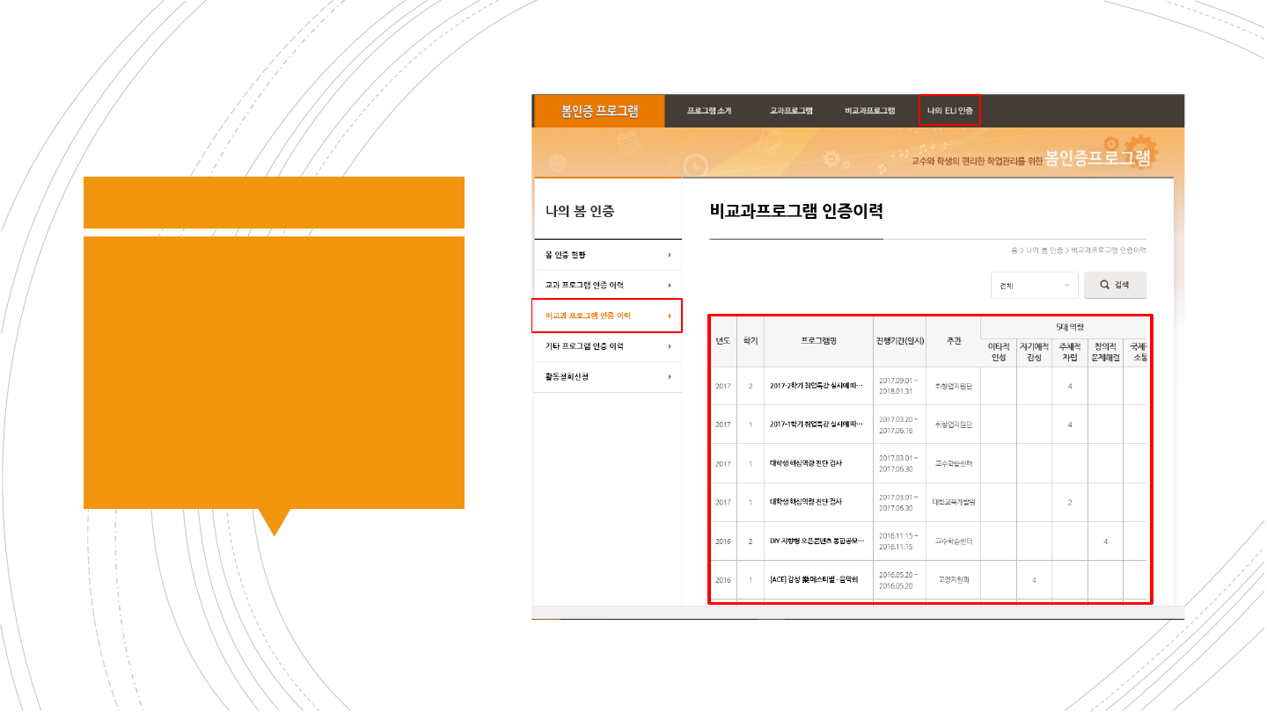Open 교과프로그램 menu
Screen dimensions: 1267x712
click(790, 111)
